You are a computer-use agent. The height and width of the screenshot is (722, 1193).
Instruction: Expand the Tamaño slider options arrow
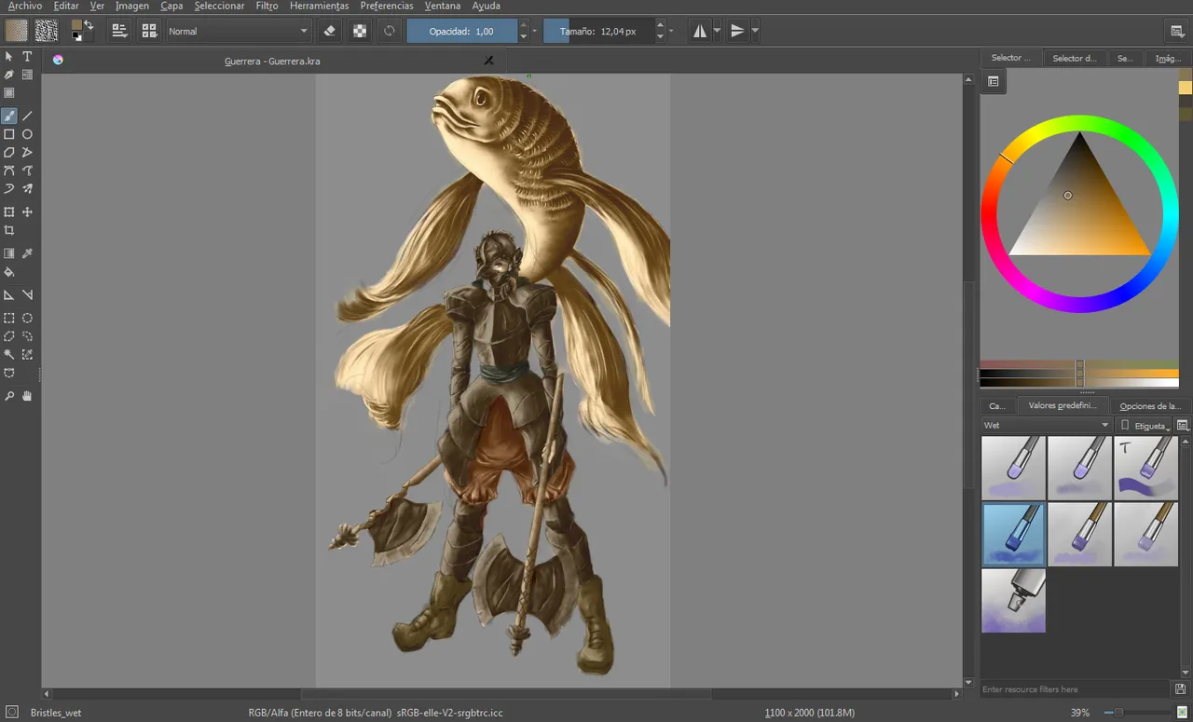pos(671,31)
